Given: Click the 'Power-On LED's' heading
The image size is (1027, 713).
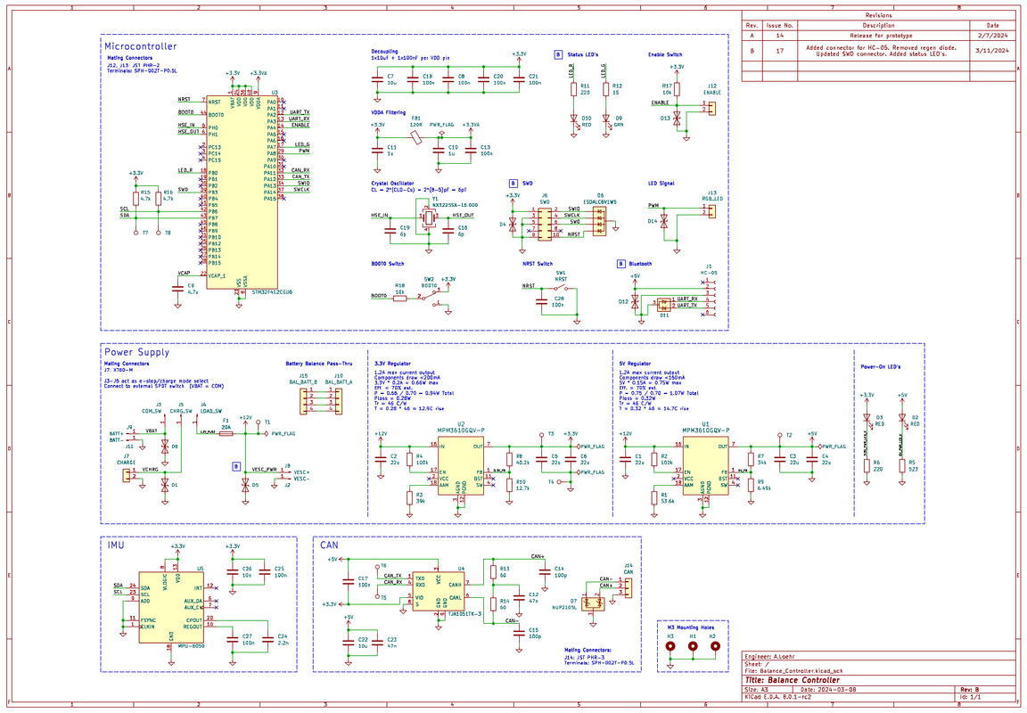Looking at the screenshot, I should pos(880,366).
